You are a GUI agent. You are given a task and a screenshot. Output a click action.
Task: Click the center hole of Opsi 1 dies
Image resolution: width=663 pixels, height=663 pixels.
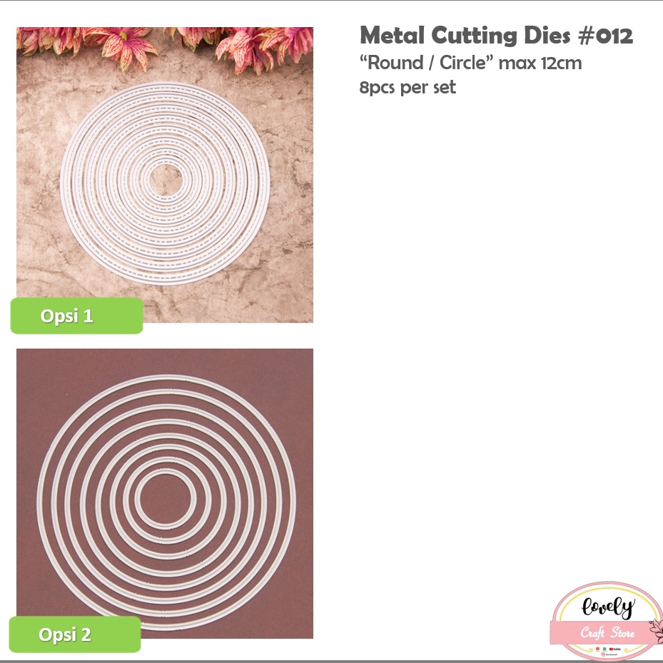click(x=166, y=181)
